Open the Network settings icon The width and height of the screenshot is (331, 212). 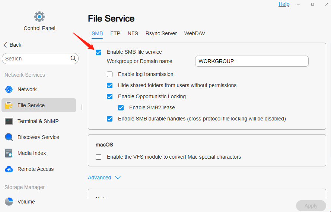(9, 89)
